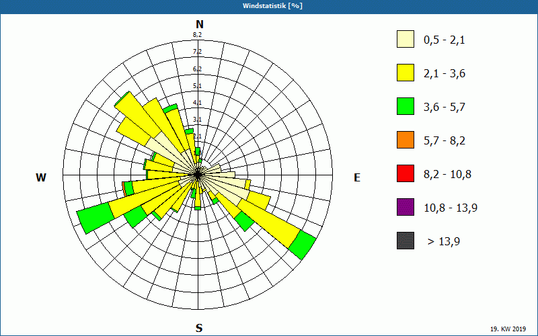Click the E compass label

(x=357, y=177)
